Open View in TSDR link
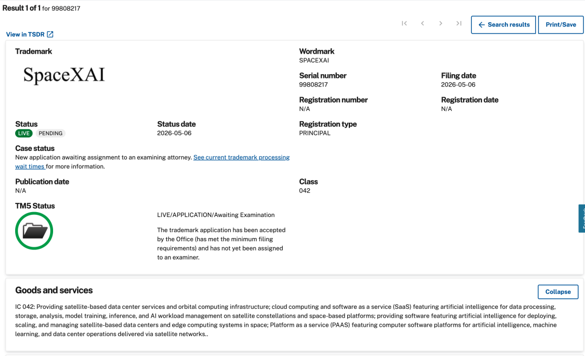Screen dimensions: 585x356 point(30,34)
